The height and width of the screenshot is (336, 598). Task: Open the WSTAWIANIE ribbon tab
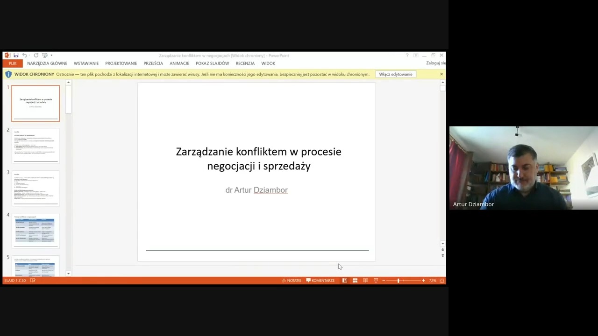tap(86, 63)
